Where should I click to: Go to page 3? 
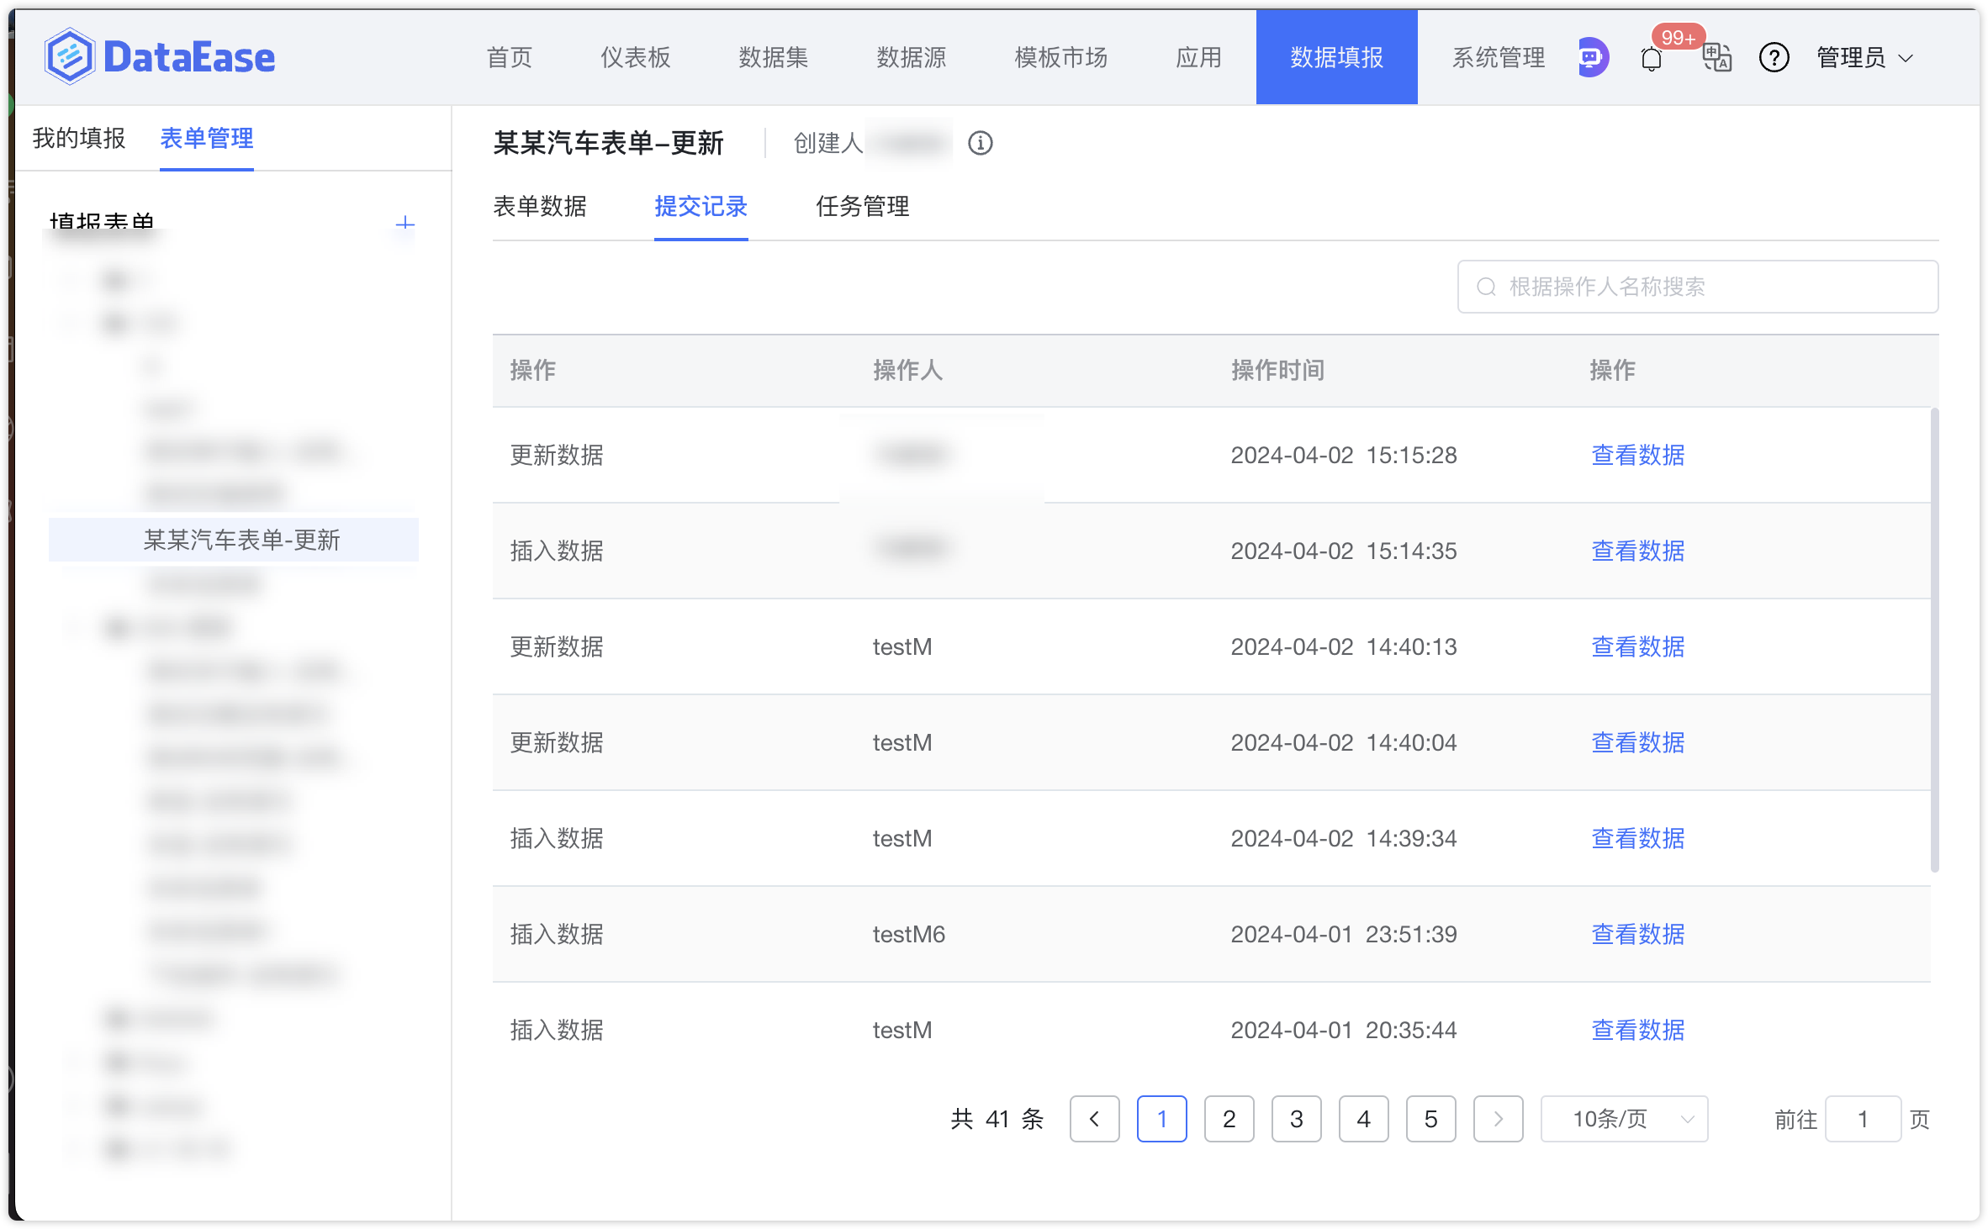(x=1296, y=1119)
